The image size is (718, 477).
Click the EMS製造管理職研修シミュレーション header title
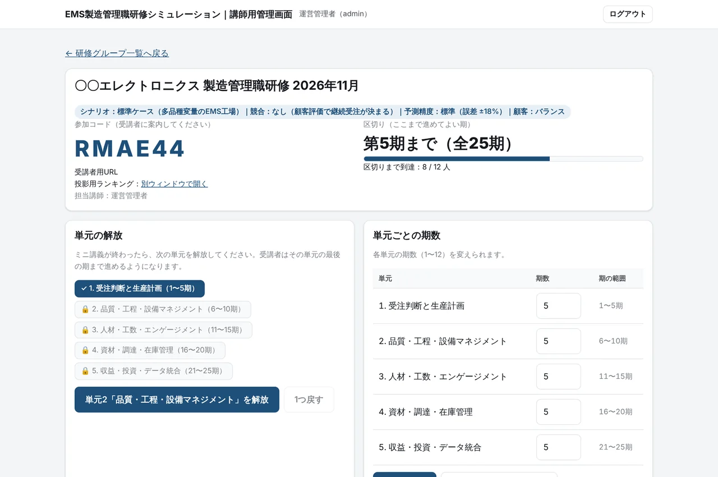click(178, 14)
